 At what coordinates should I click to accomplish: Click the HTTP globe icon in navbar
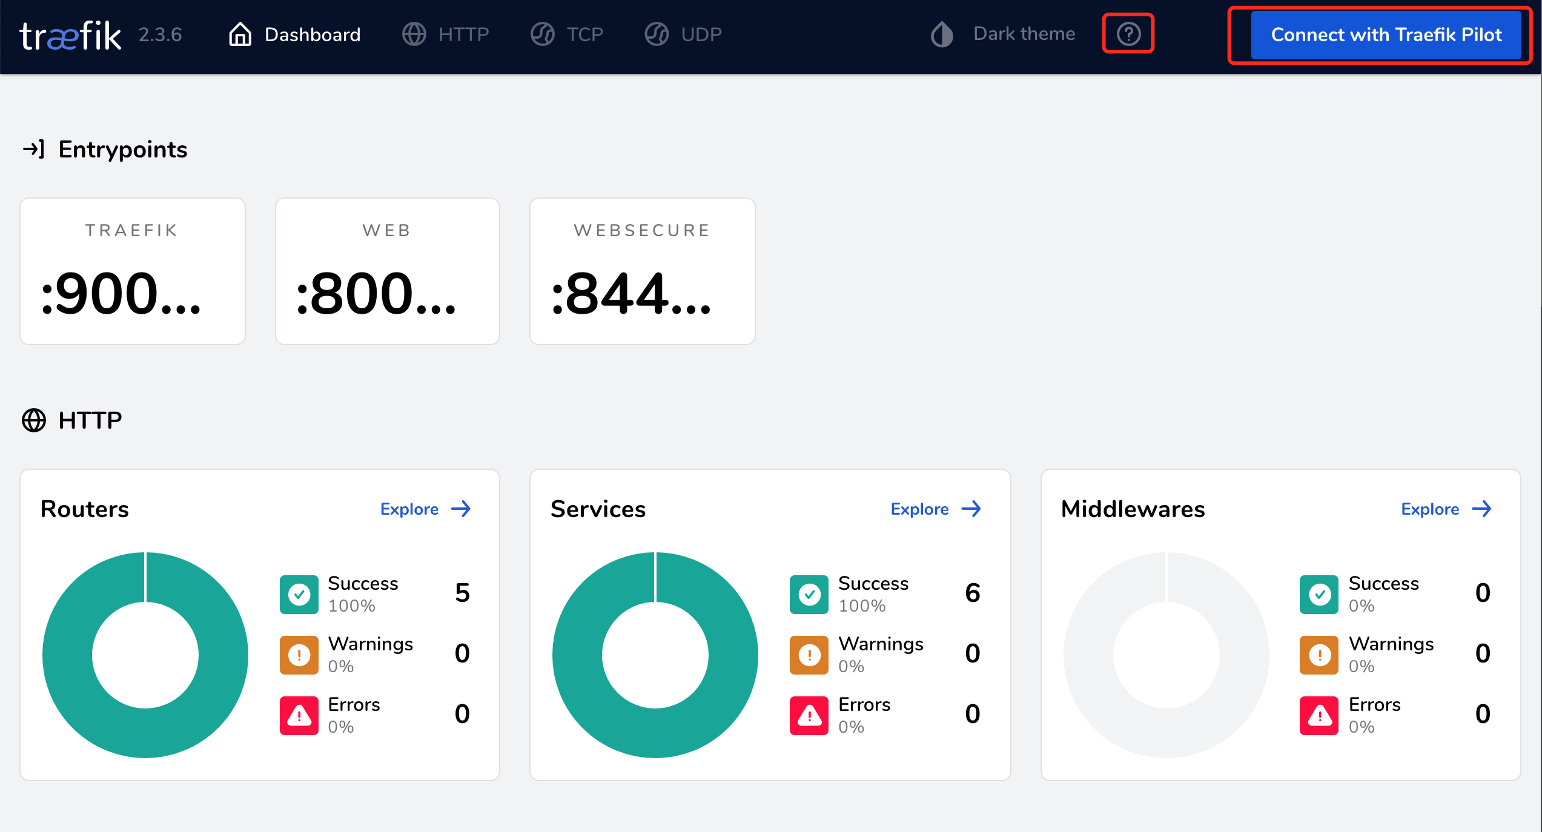(414, 34)
